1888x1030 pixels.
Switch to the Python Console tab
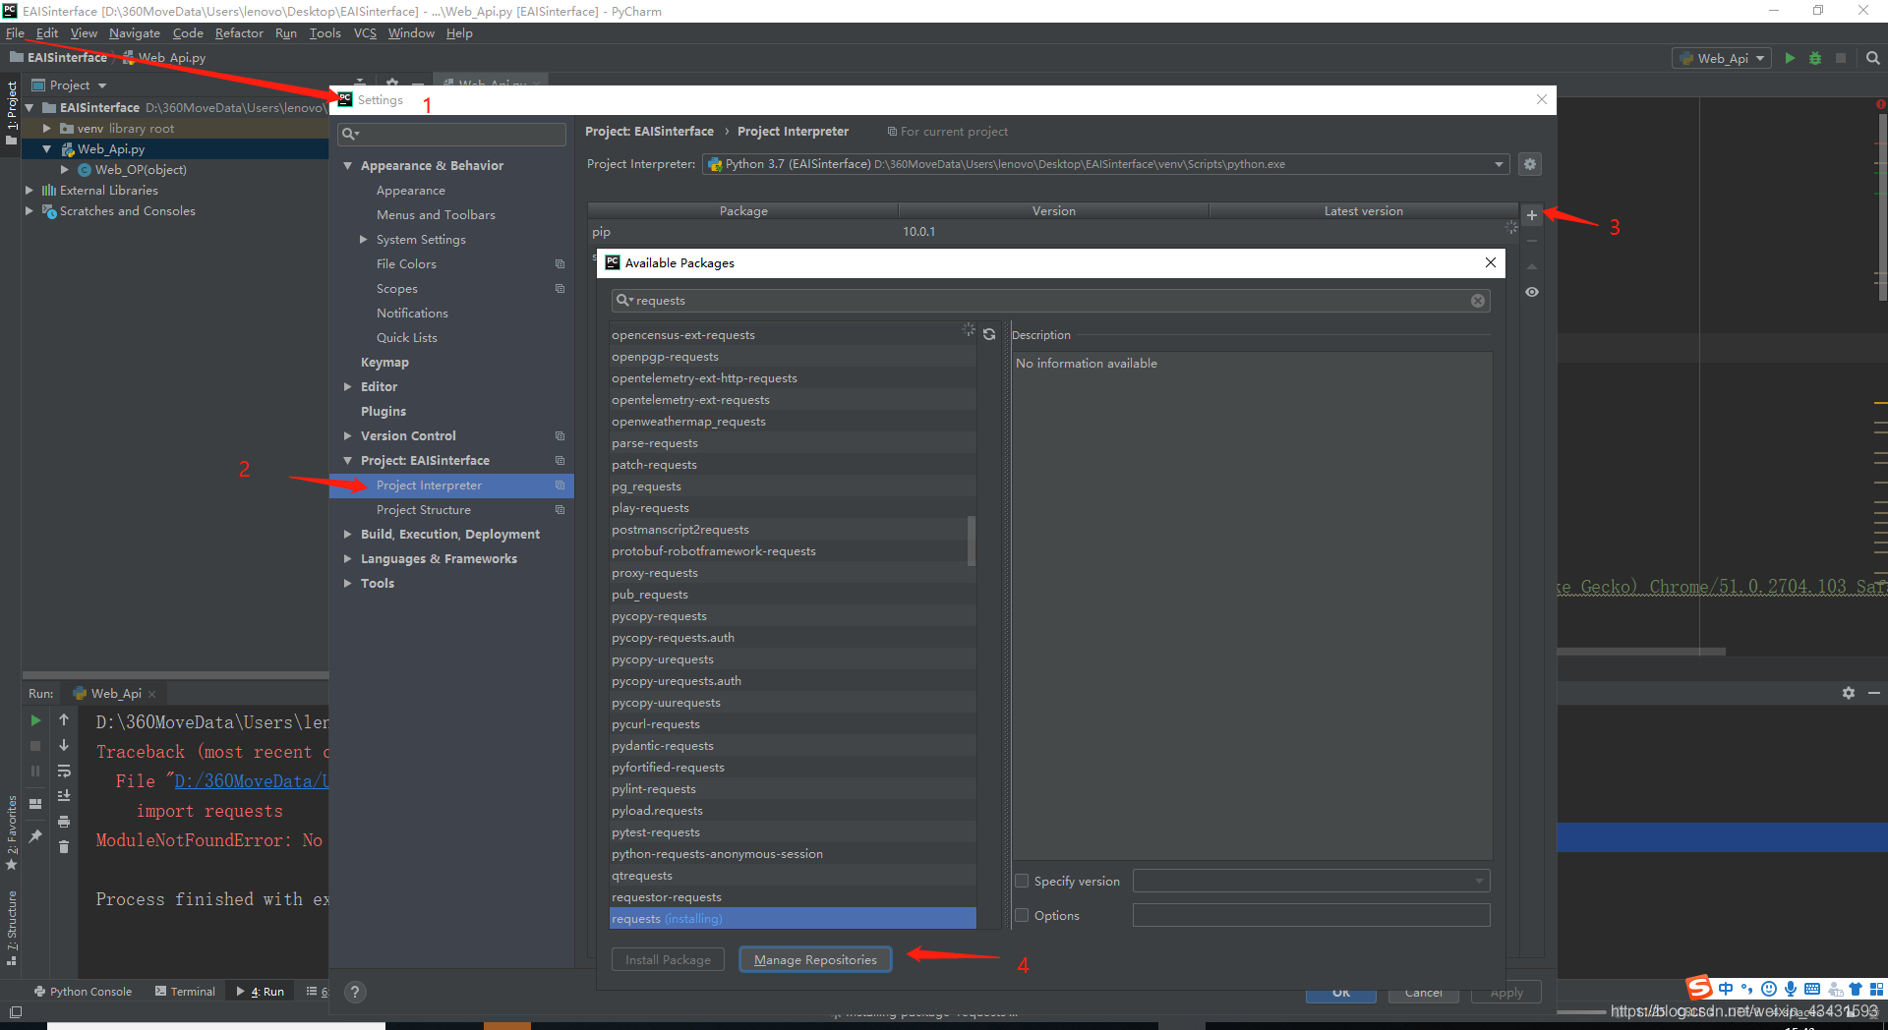[83, 992]
